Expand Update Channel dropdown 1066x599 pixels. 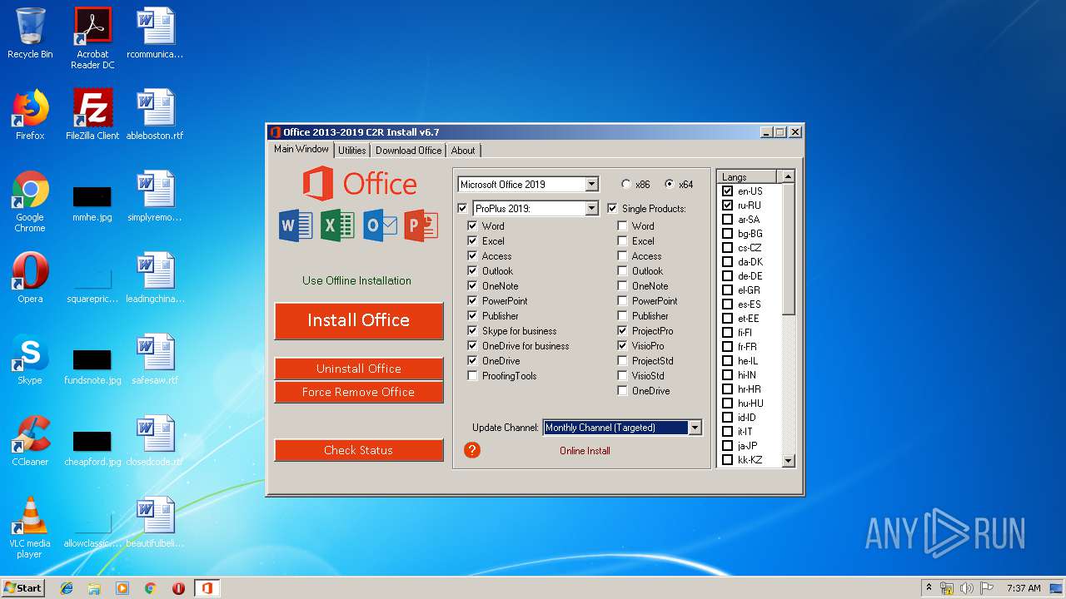pos(695,428)
